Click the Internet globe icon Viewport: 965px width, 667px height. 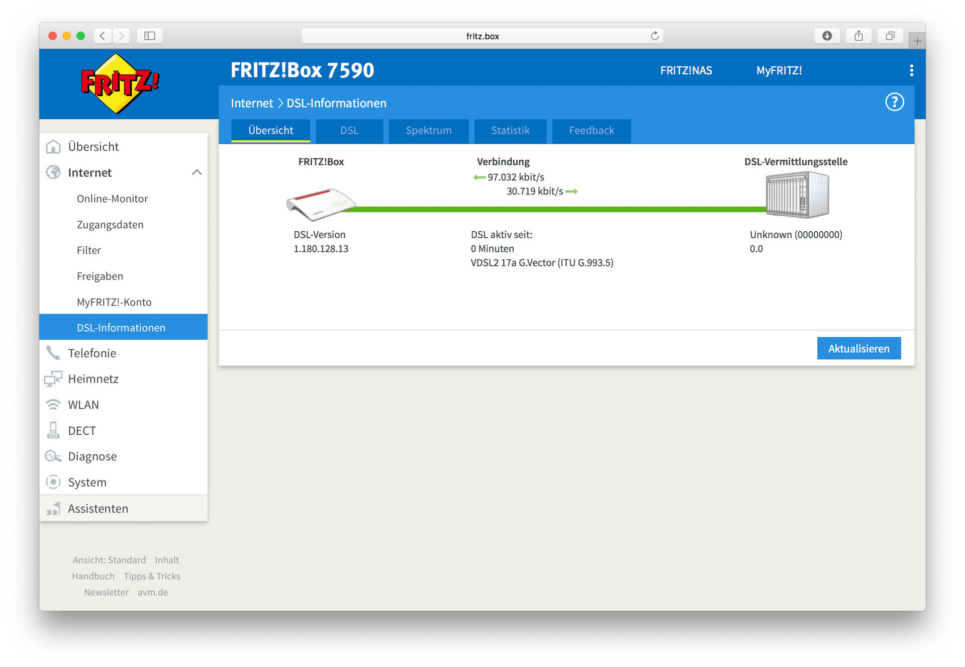click(53, 172)
